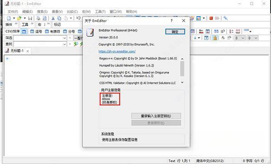Toggle 制表符 tab-separated mode

pyautogui.click(x=53, y=31)
